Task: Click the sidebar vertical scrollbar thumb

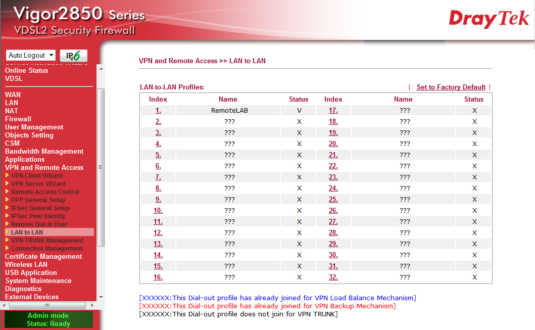Action: (101, 167)
